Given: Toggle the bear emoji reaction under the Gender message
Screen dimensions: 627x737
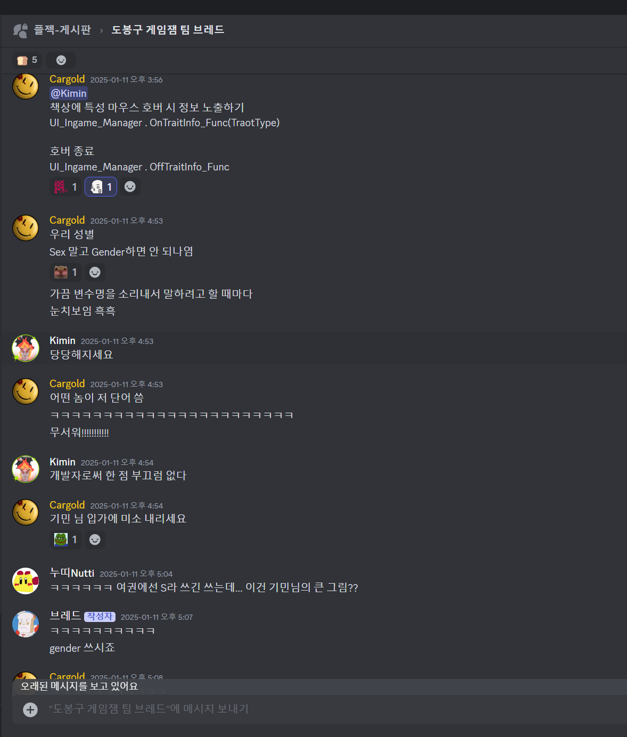Looking at the screenshot, I should point(65,272).
